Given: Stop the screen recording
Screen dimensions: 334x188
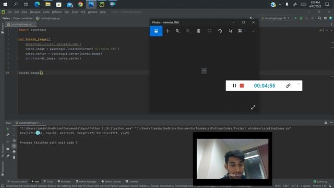Looking at the screenshot, I should pyautogui.click(x=242, y=86).
